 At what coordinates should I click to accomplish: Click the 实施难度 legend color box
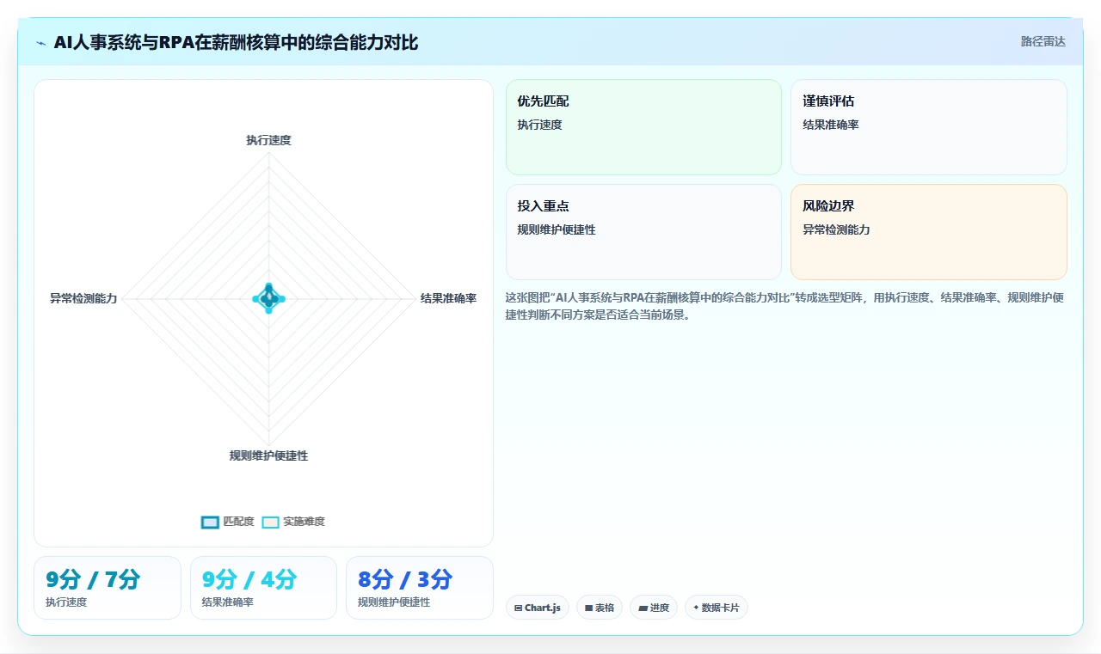pos(271,522)
